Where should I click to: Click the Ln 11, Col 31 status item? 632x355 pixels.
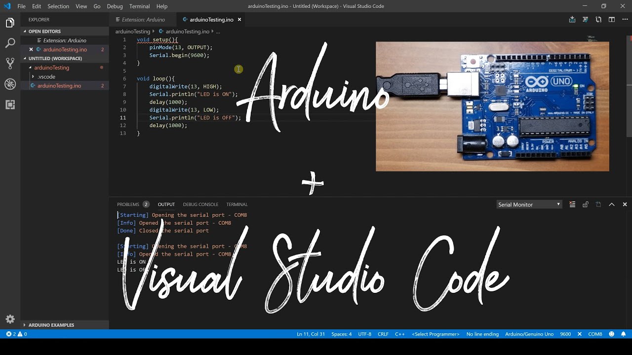coord(311,334)
